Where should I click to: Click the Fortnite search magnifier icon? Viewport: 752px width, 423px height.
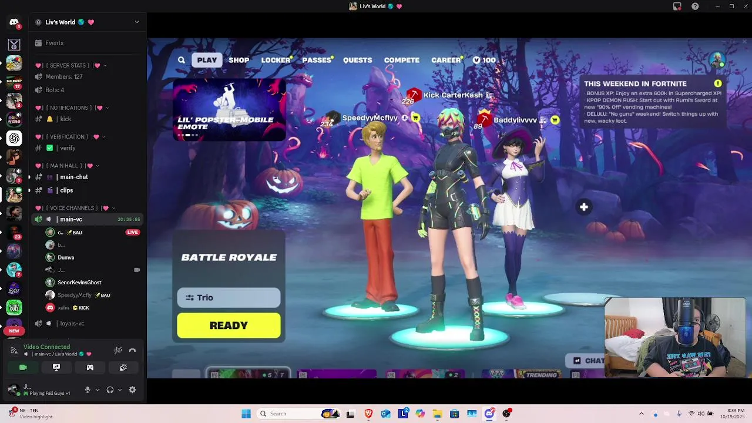point(182,60)
